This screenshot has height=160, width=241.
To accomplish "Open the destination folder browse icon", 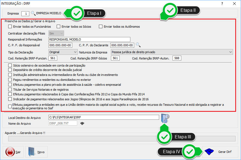I will click(165, 118).
